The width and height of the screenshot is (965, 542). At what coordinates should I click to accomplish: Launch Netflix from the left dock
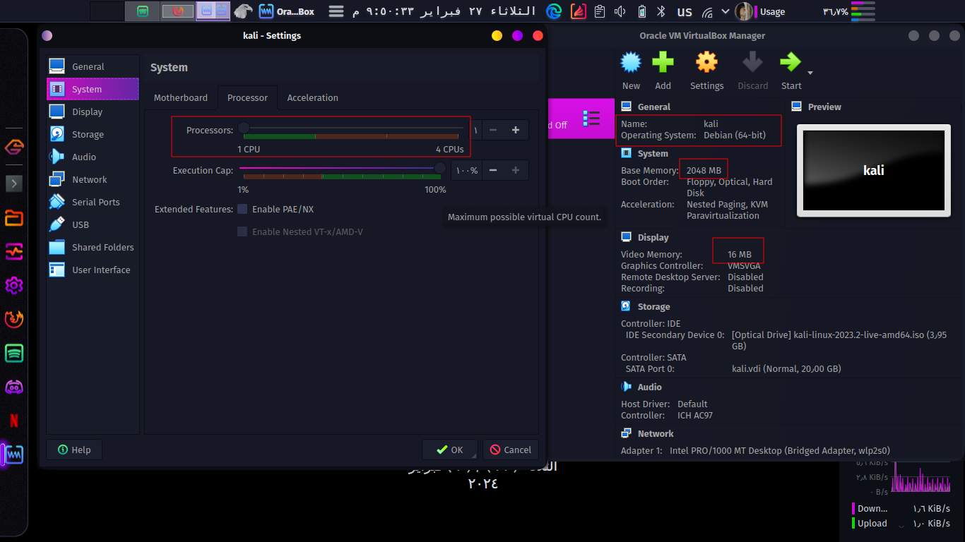[x=14, y=421]
